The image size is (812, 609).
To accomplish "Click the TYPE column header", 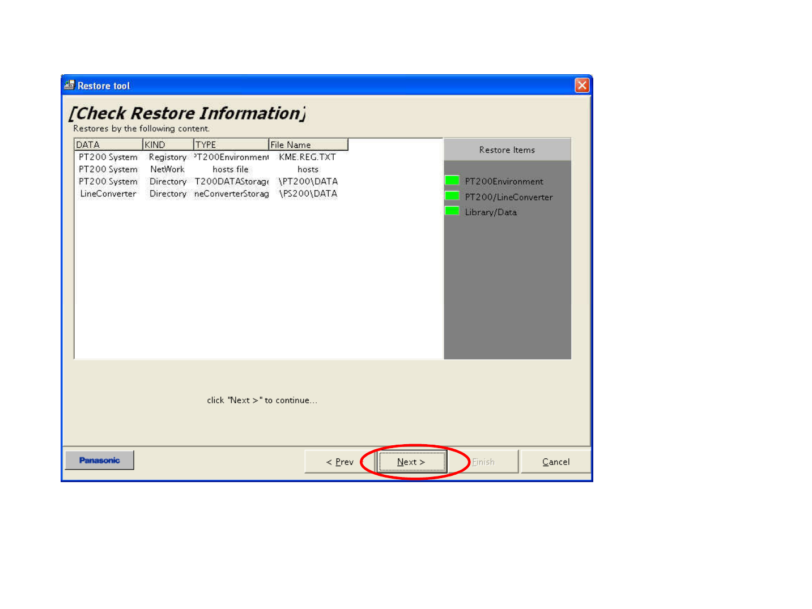I will (x=231, y=144).
